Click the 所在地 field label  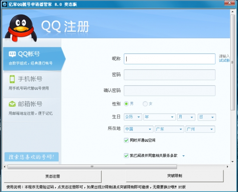click(114, 128)
